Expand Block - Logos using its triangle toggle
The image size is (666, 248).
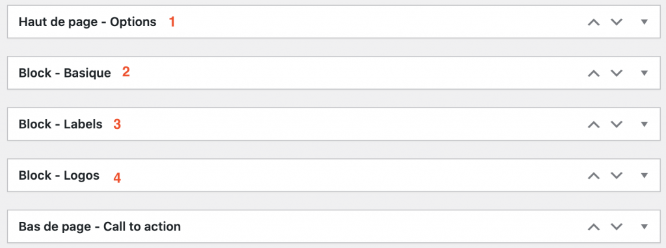(645, 175)
